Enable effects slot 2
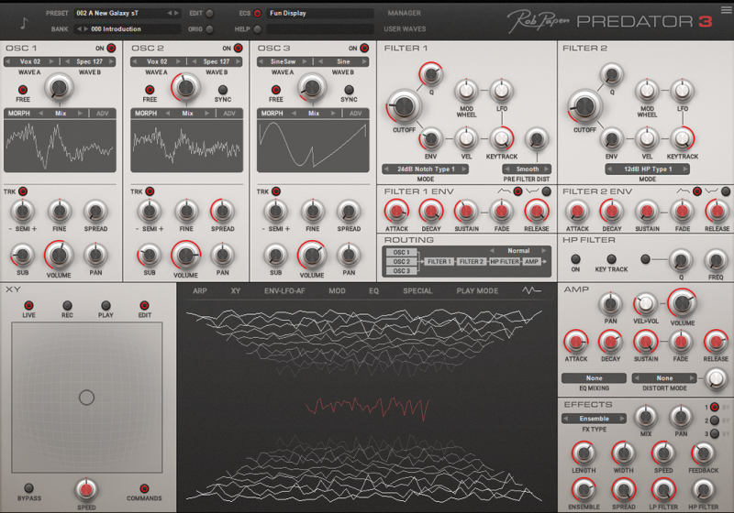Screen dimensions: 734x513 click(x=715, y=420)
